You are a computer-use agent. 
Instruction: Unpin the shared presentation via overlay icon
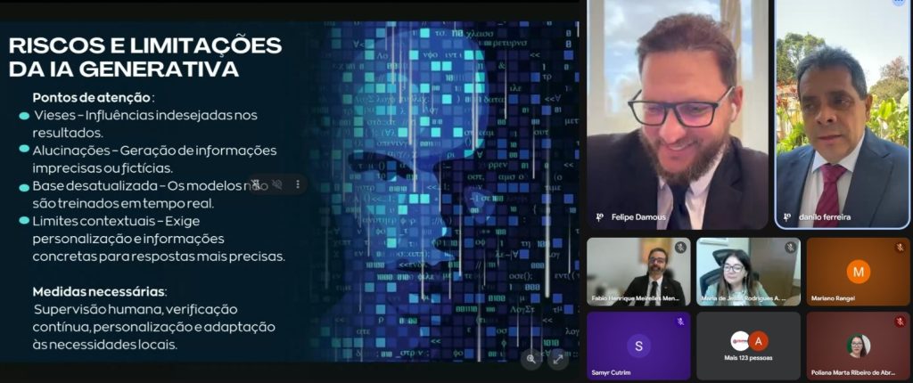[257, 184]
